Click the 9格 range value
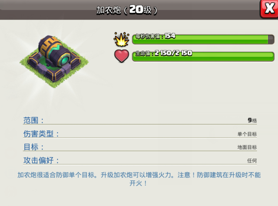The image size is (278, 206). pos(252,120)
